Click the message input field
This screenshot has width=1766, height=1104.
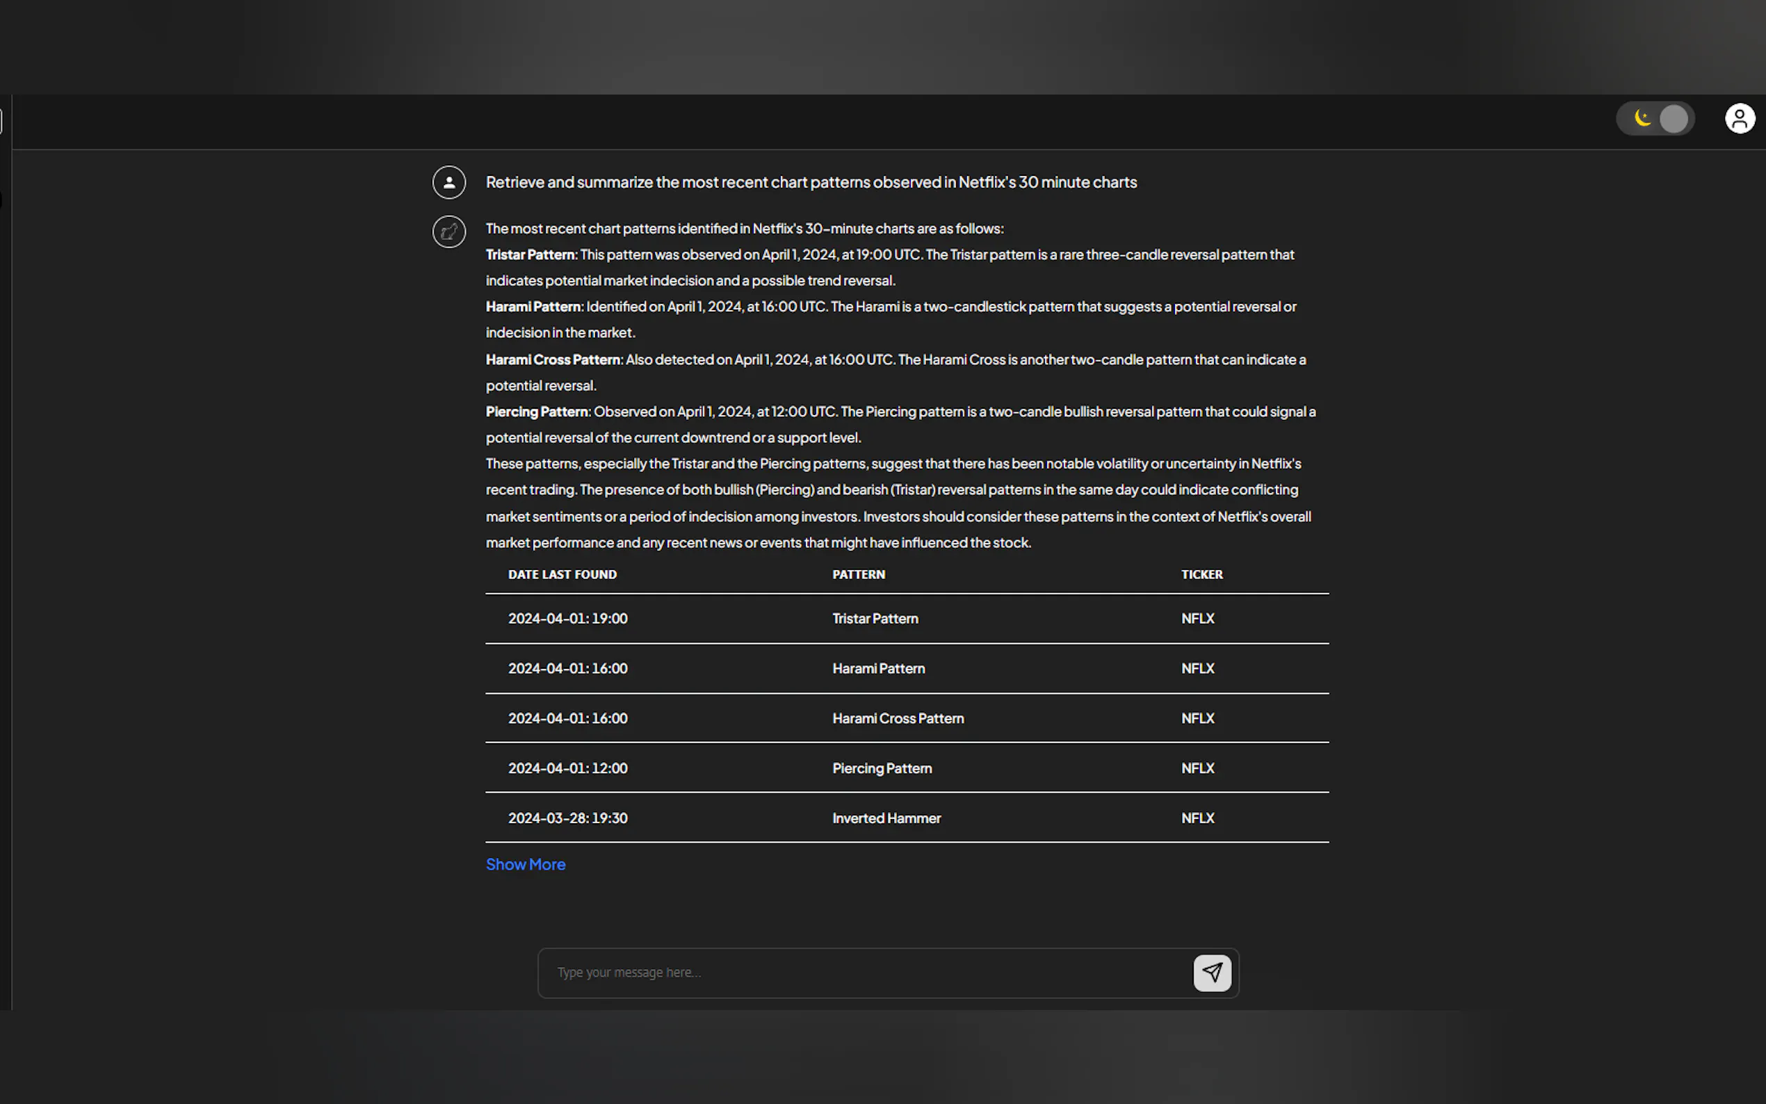(x=861, y=973)
